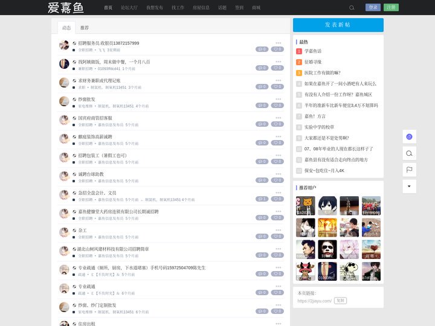Click comment bubble on 专业疏通（厕所 post
The height and width of the screenshot is (326, 435).
(x=262, y=274)
